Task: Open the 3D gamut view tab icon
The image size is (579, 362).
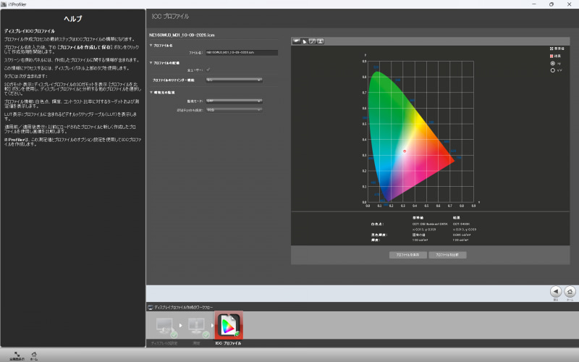Action: 296,41
